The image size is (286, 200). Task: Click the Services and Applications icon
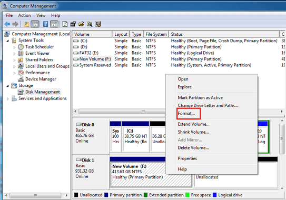(14, 98)
